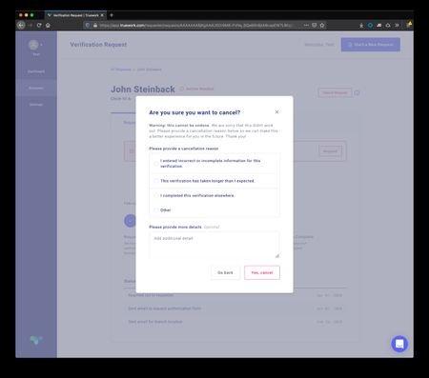The image size is (429, 378).
Task: Click the first breadcrumb link above John Steinback
Action: click(x=121, y=70)
